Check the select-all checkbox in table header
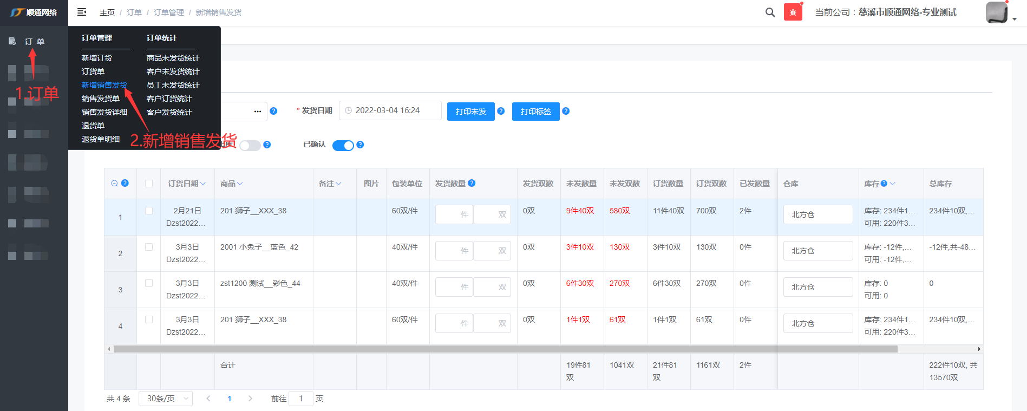The image size is (1027, 411). [x=149, y=184]
